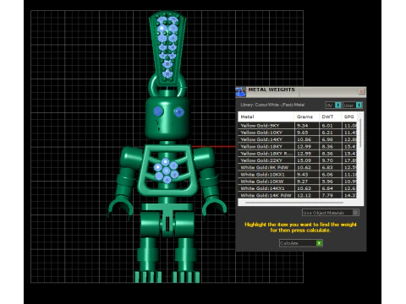The width and height of the screenshot is (406, 304).
Task: Click the SPG column header
Action: (x=349, y=117)
